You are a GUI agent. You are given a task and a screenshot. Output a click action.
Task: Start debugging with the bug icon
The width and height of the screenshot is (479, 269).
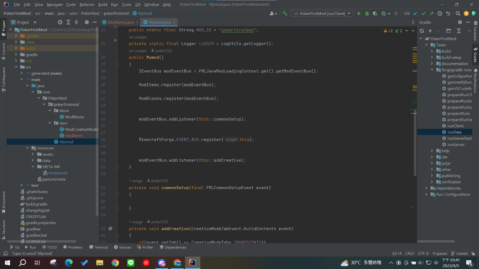tap(367, 14)
